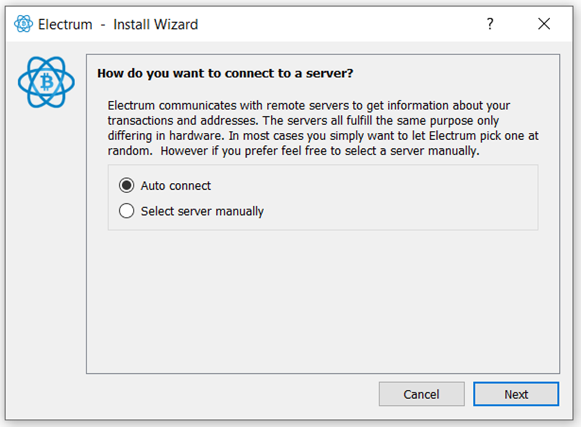
Task: Click the large Electrum Bitcoin logo
Action: point(46,82)
